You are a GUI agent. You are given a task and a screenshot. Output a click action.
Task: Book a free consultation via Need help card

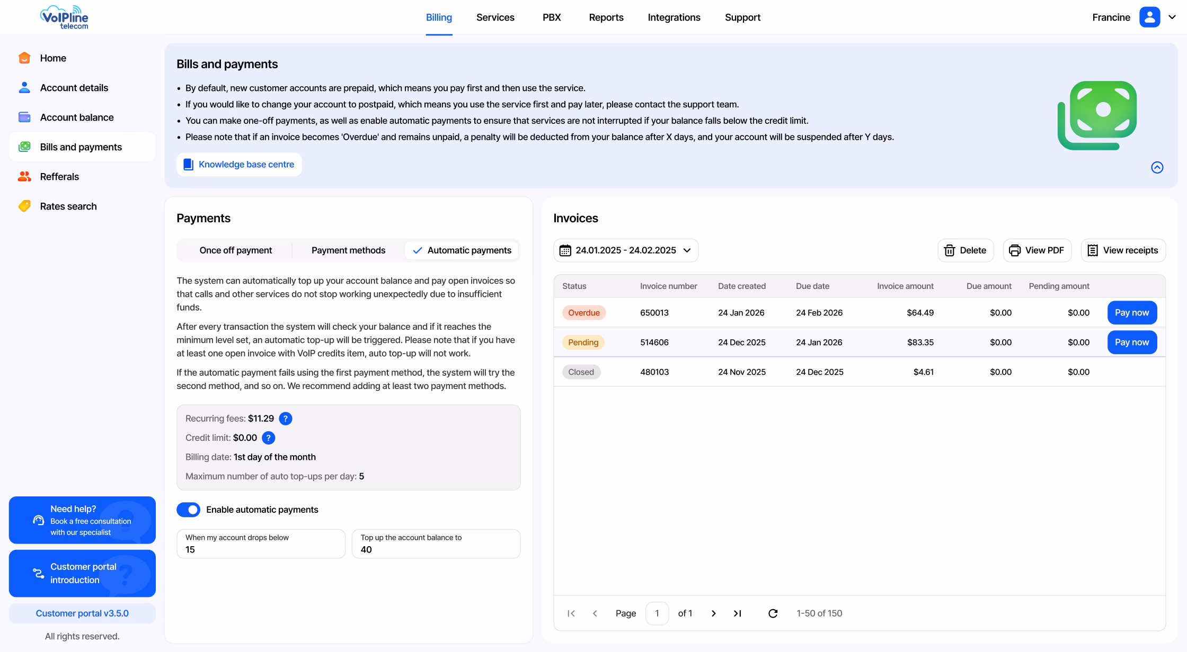click(82, 520)
